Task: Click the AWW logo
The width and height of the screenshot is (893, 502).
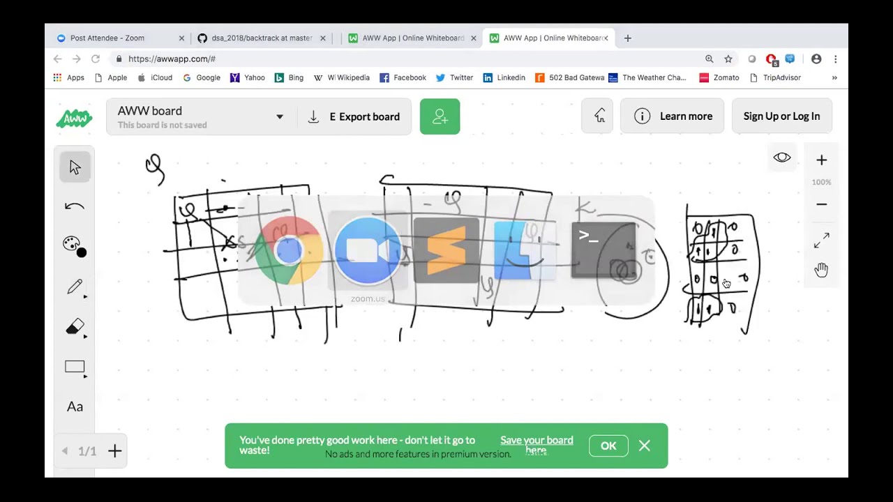Action: (x=74, y=119)
